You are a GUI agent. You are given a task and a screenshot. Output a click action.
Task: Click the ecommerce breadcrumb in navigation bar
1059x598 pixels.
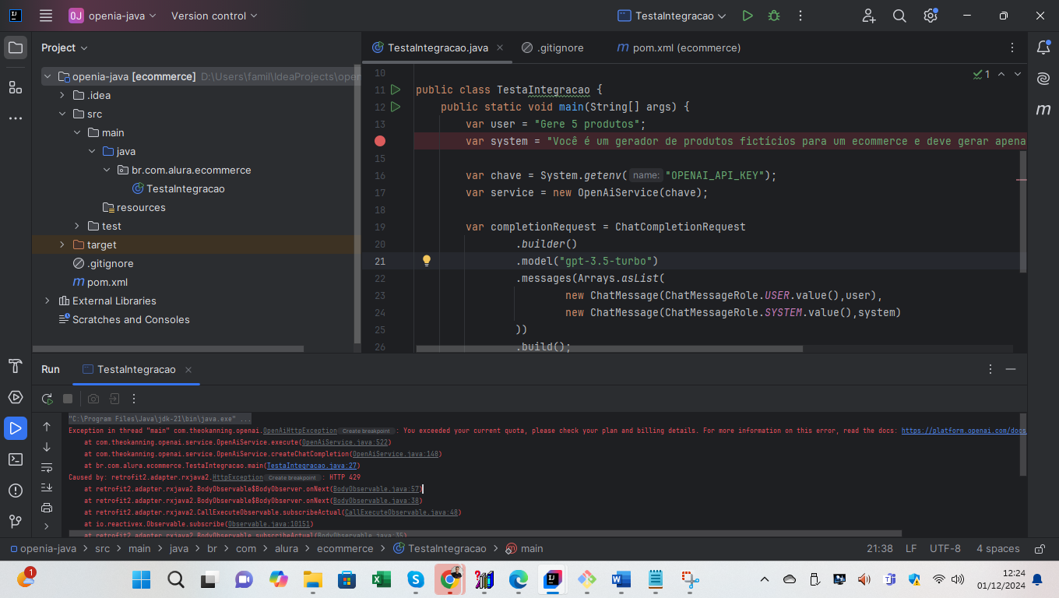[345, 549]
